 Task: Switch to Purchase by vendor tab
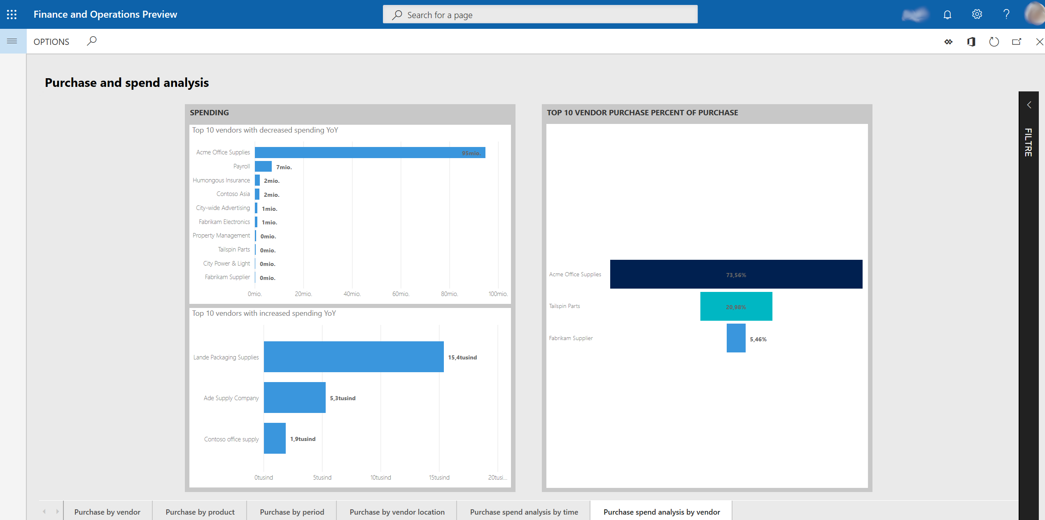coord(107,511)
